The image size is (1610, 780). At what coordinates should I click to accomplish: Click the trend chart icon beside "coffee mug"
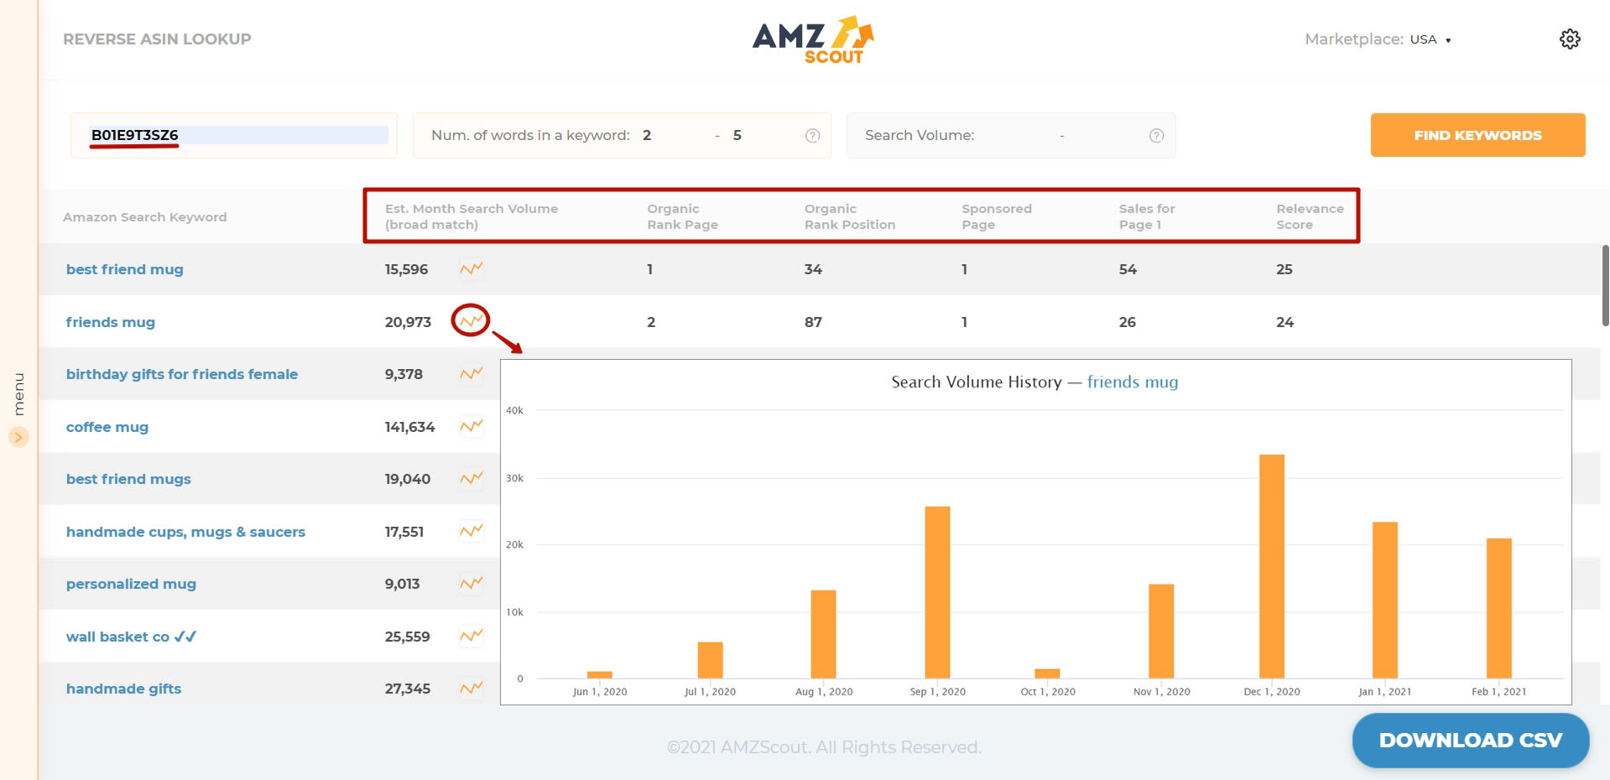(x=471, y=426)
